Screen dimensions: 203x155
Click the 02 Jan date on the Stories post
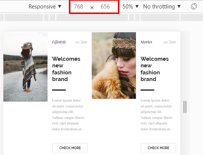(169, 42)
